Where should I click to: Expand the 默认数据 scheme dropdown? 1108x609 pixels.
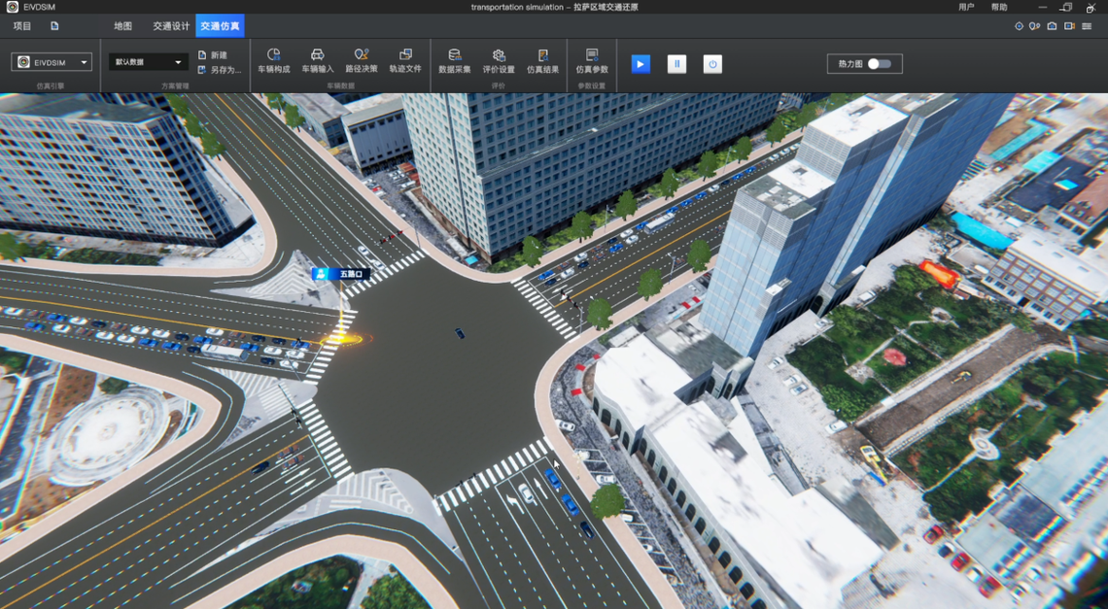click(x=149, y=62)
